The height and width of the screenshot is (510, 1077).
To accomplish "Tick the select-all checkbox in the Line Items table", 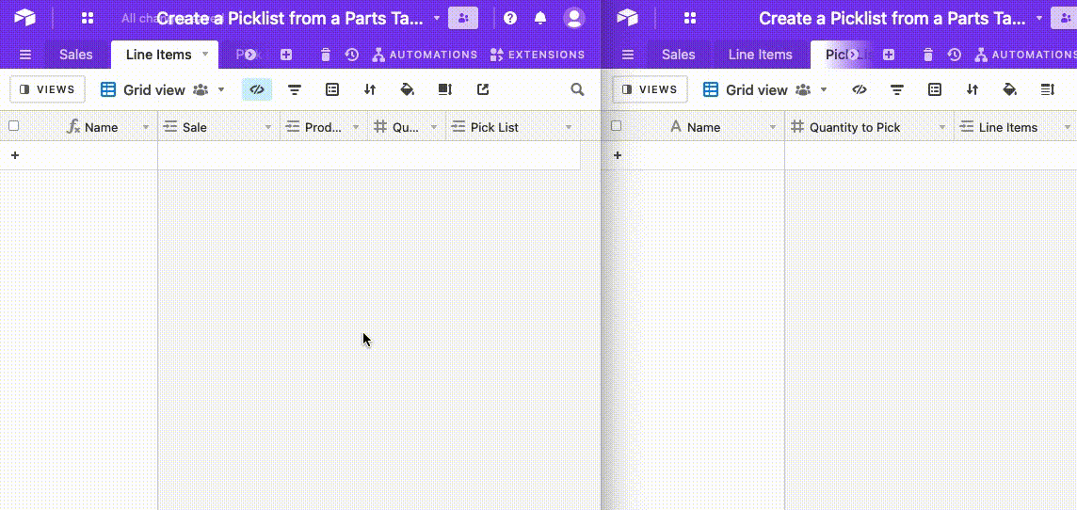I will 13,126.
